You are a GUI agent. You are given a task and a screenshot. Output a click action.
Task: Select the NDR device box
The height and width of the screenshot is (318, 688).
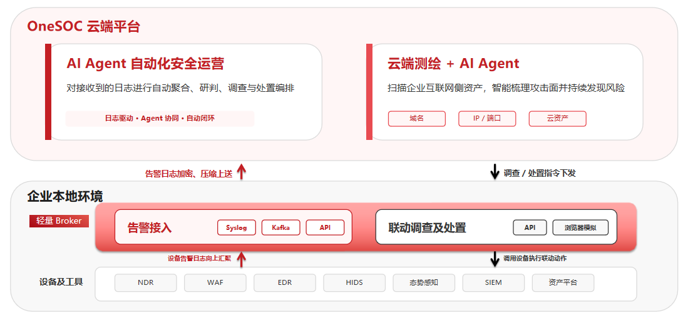[146, 282]
